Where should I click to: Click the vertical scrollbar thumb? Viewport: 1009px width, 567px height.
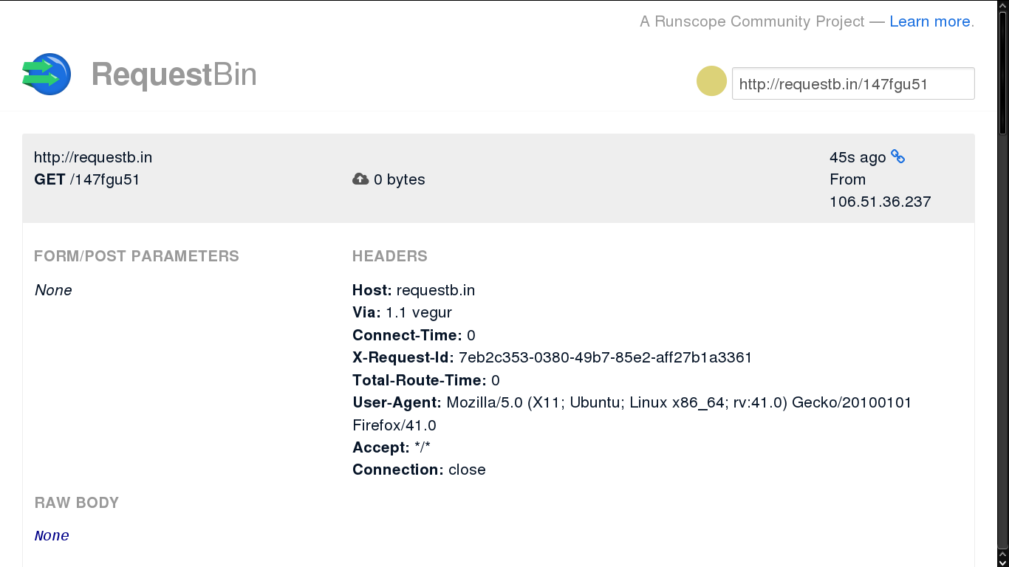(x=1003, y=72)
